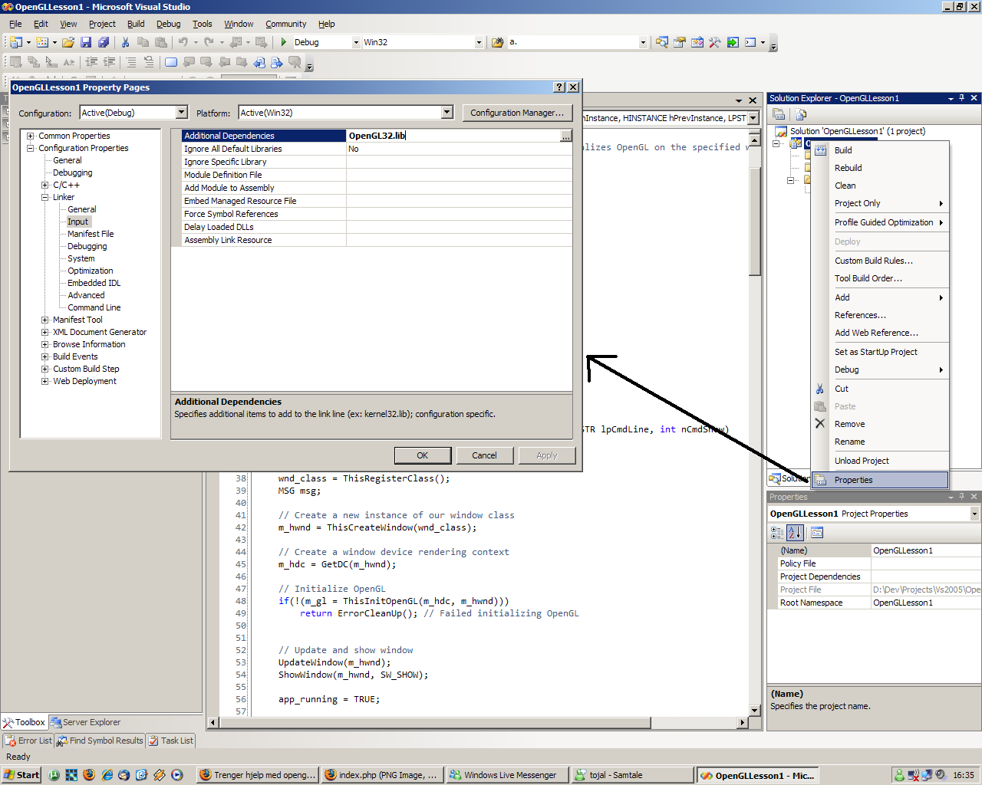
Task: Open the Configuration dropdown Active(Debug)
Action: click(181, 113)
